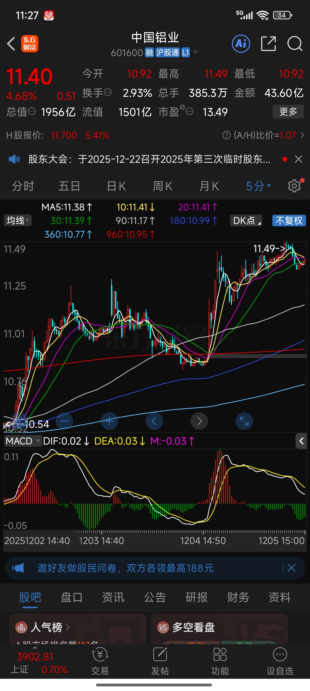Collapse the MACD side panel arrow
Viewport: 310px width, 691px height.
coord(301,441)
